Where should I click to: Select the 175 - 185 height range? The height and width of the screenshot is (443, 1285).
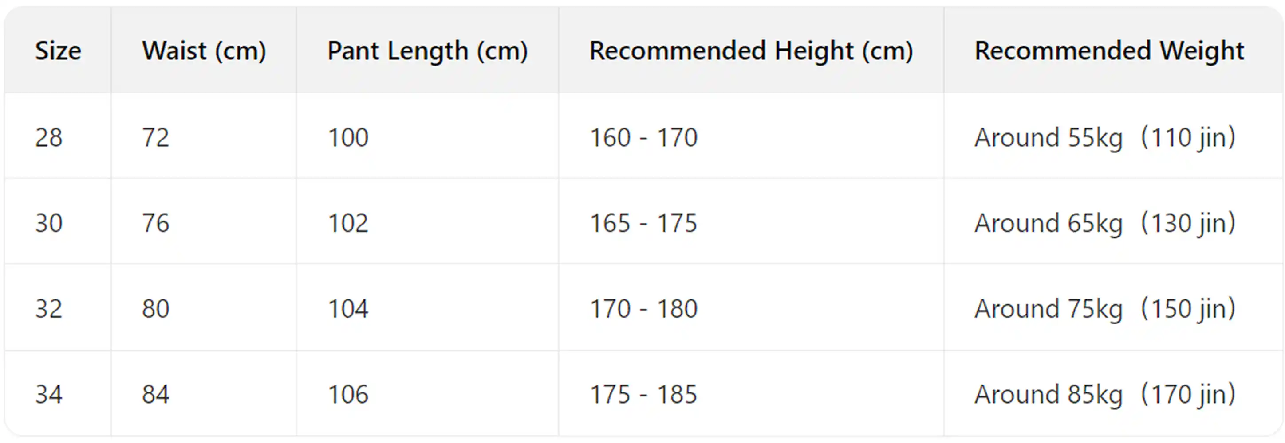(643, 394)
